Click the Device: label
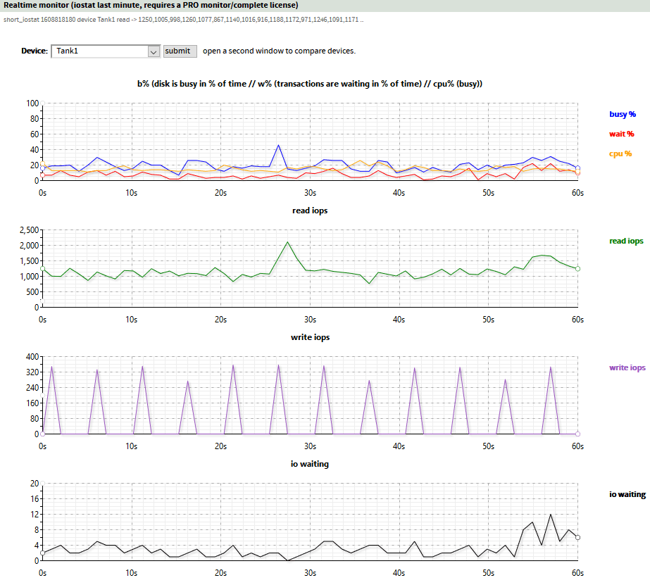The height and width of the screenshot is (585, 650). click(x=35, y=51)
